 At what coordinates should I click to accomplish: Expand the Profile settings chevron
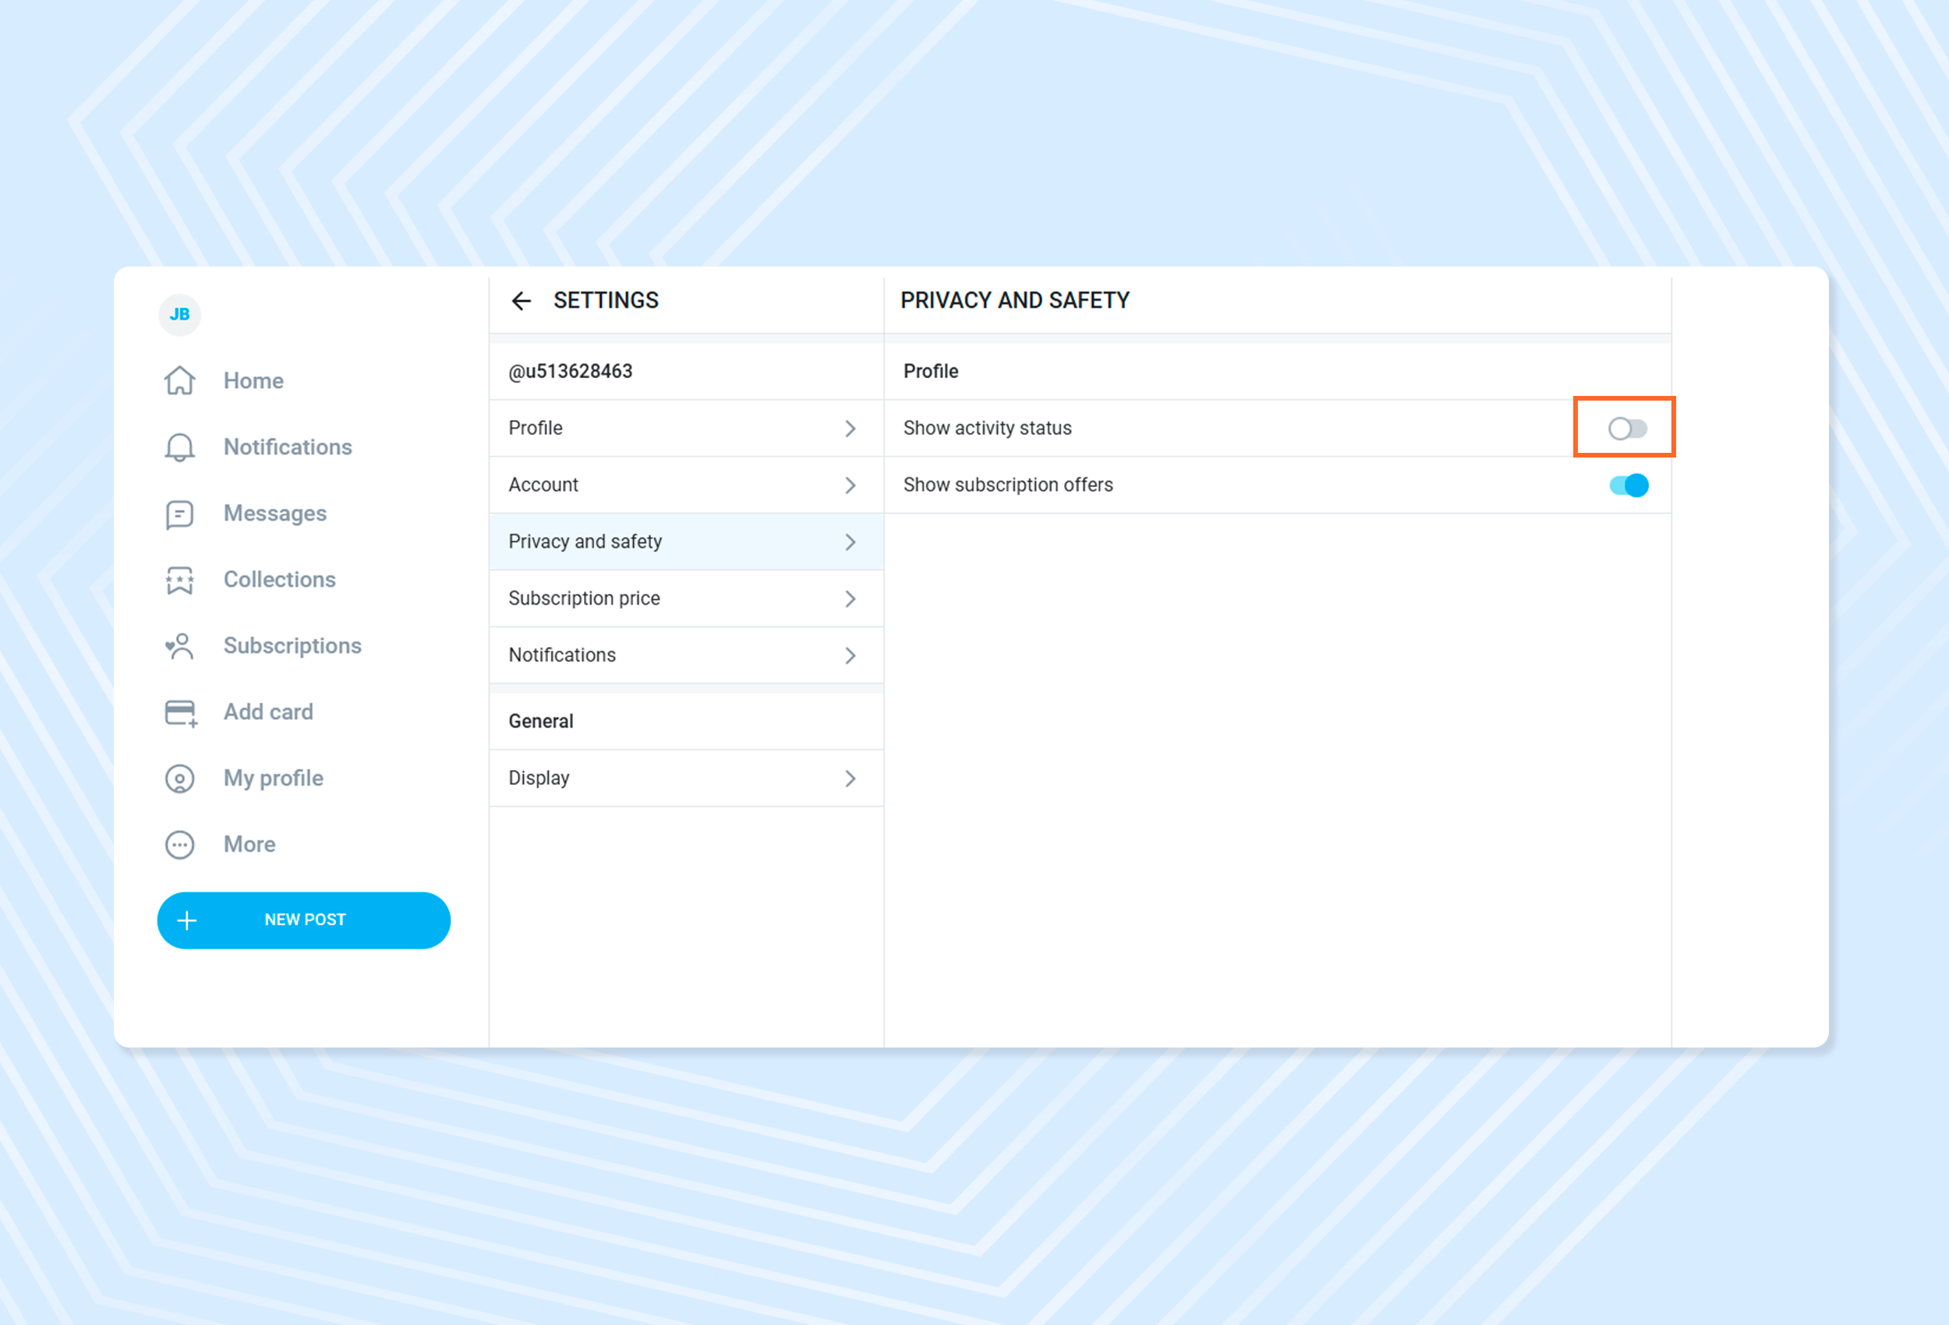[851, 429]
